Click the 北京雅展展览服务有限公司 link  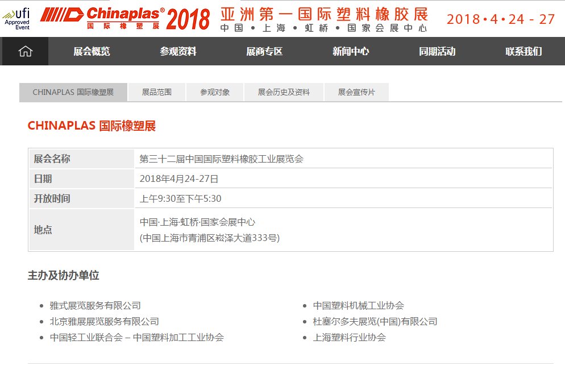tap(104, 321)
